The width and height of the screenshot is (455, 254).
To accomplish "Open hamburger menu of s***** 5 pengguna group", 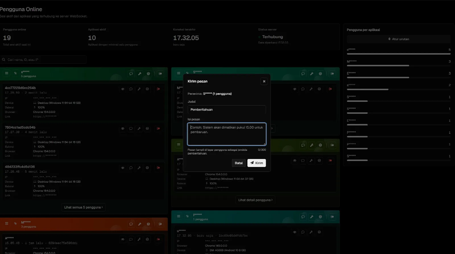I will point(7,73).
